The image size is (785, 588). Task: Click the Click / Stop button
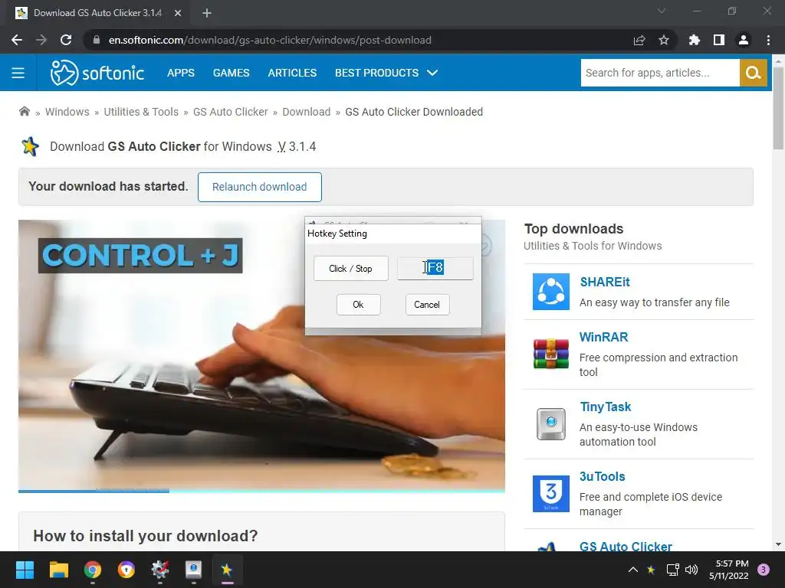coord(350,269)
